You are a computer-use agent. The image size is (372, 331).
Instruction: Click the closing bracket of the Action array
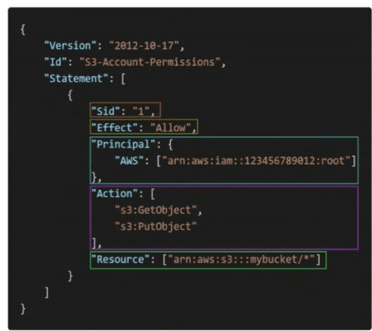(x=94, y=244)
